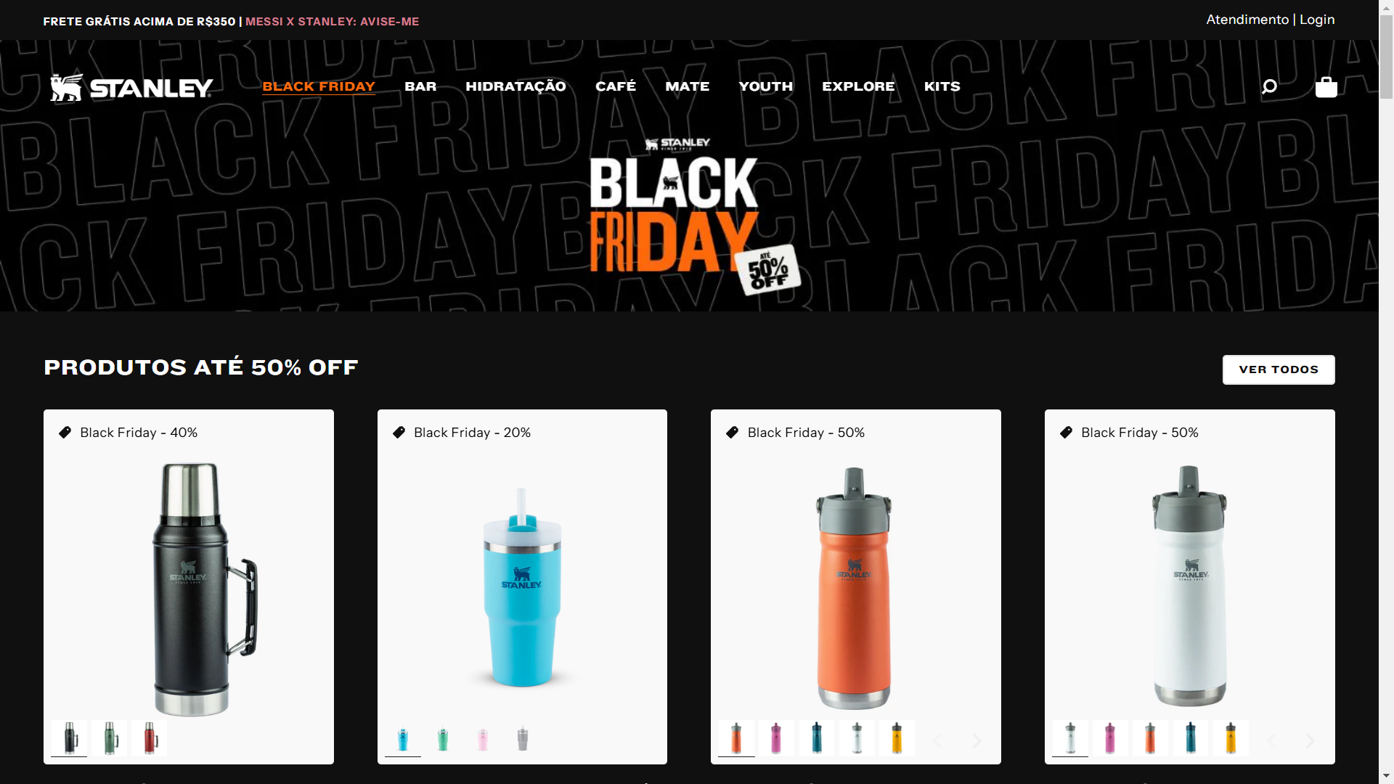
Task: Pick the yellow bottle variant on orange bottle card
Action: click(897, 739)
